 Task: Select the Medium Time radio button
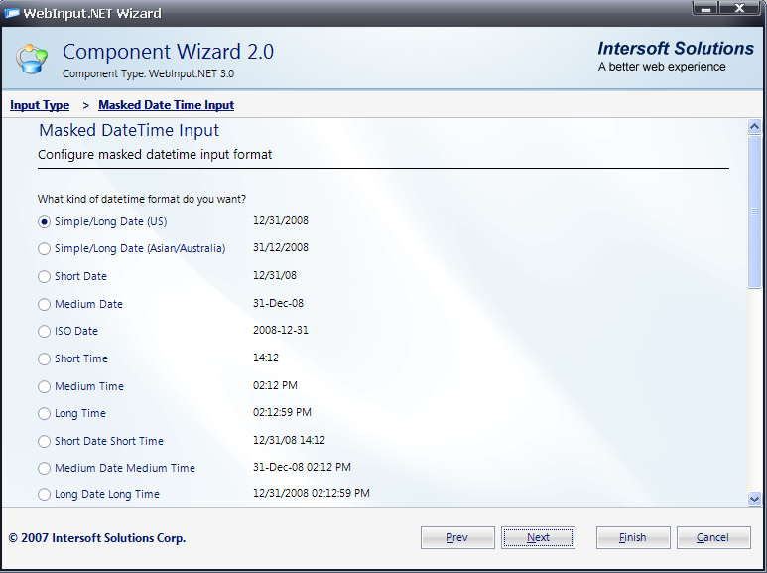click(44, 387)
